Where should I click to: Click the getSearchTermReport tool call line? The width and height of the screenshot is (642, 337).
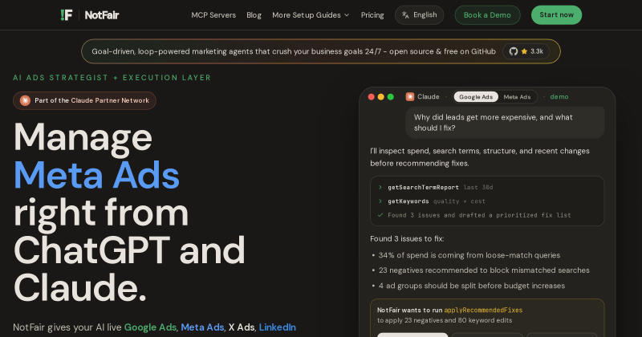coord(440,188)
